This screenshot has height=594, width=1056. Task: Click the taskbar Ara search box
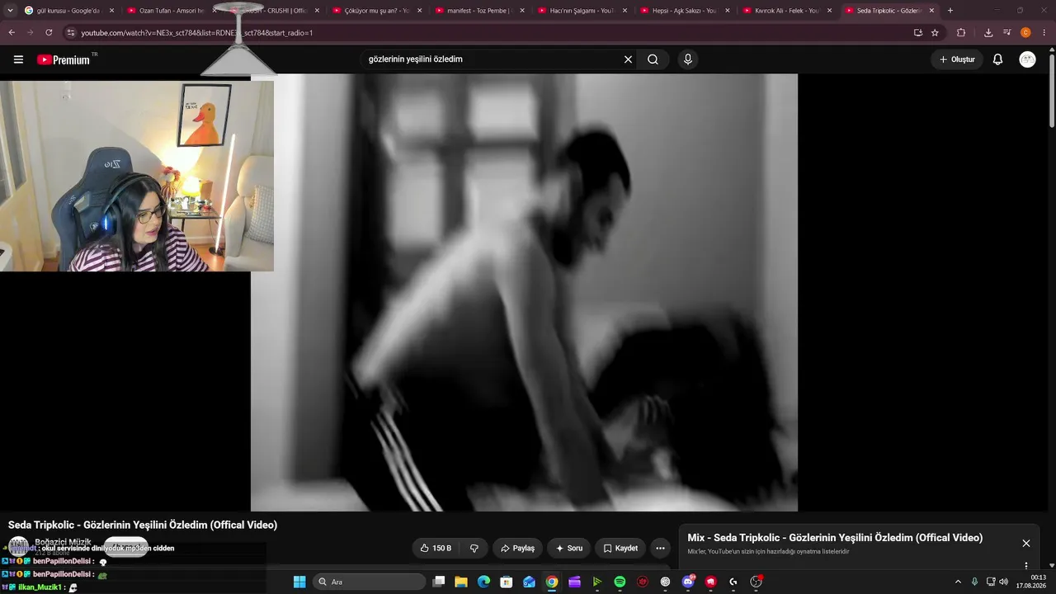pos(370,582)
